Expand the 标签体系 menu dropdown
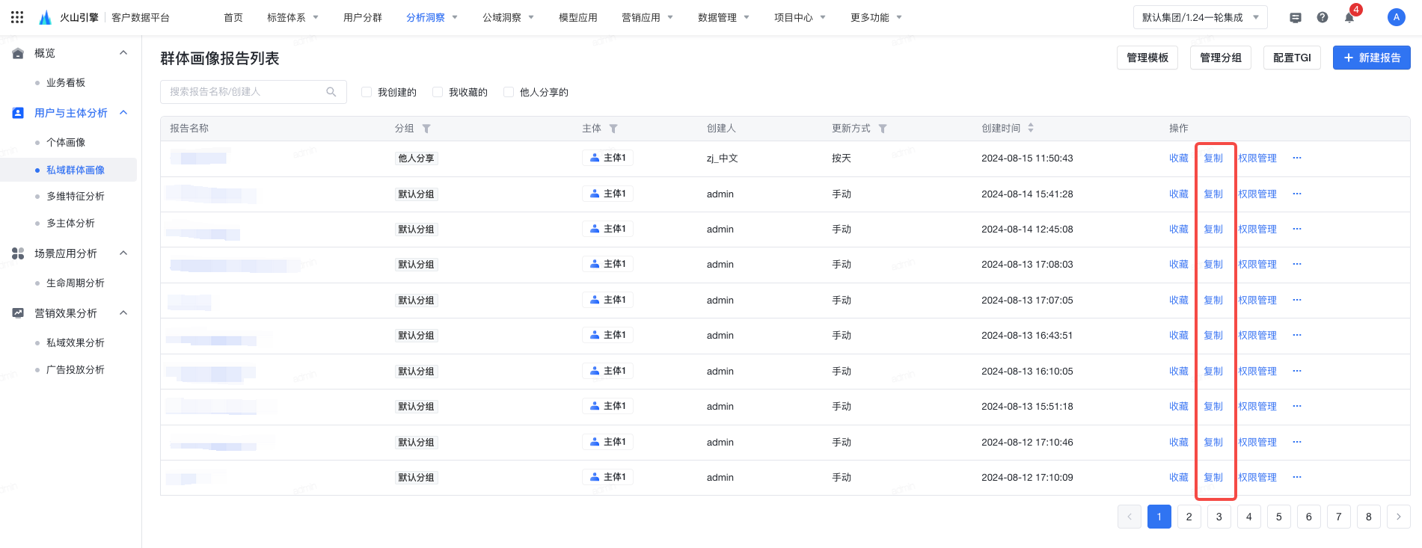The width and height of the screenshot is (1422, 548). coord(292,17)
